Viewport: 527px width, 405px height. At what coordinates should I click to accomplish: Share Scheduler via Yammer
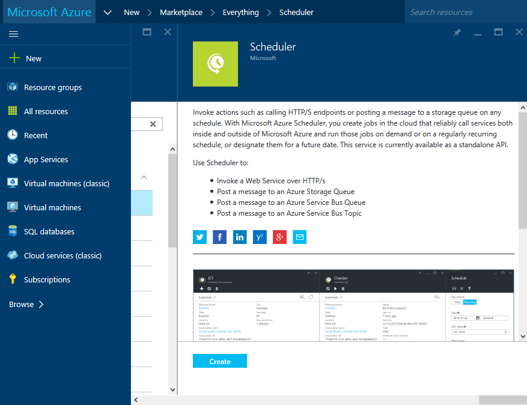coord(260,237)
